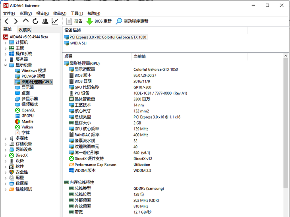
Task: Click the 数据库 database icon
Action: pyautogui.click(x=12, y=183)
